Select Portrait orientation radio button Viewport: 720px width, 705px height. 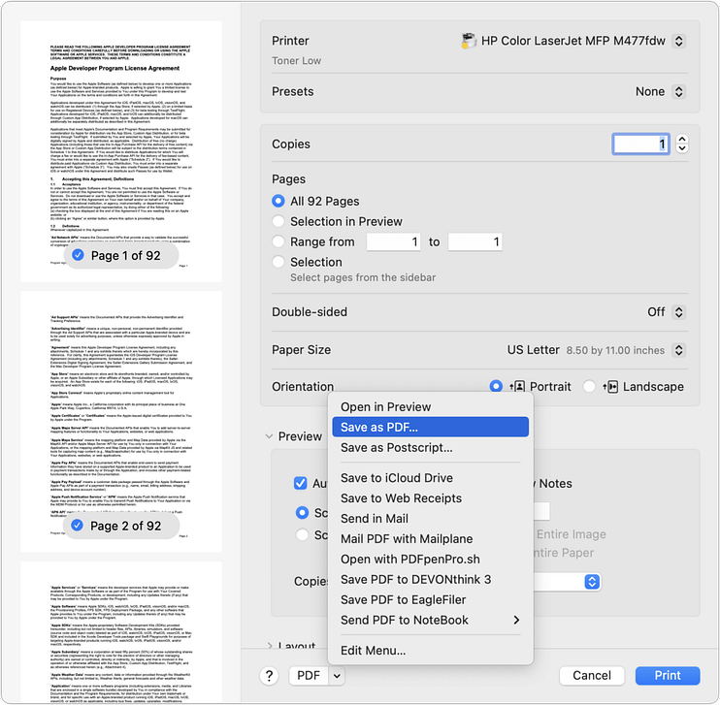(496, 387)
